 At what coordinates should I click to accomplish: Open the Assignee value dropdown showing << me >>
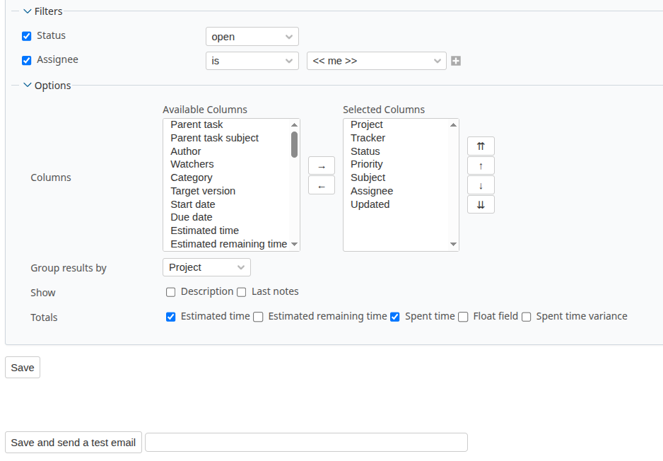376,61
